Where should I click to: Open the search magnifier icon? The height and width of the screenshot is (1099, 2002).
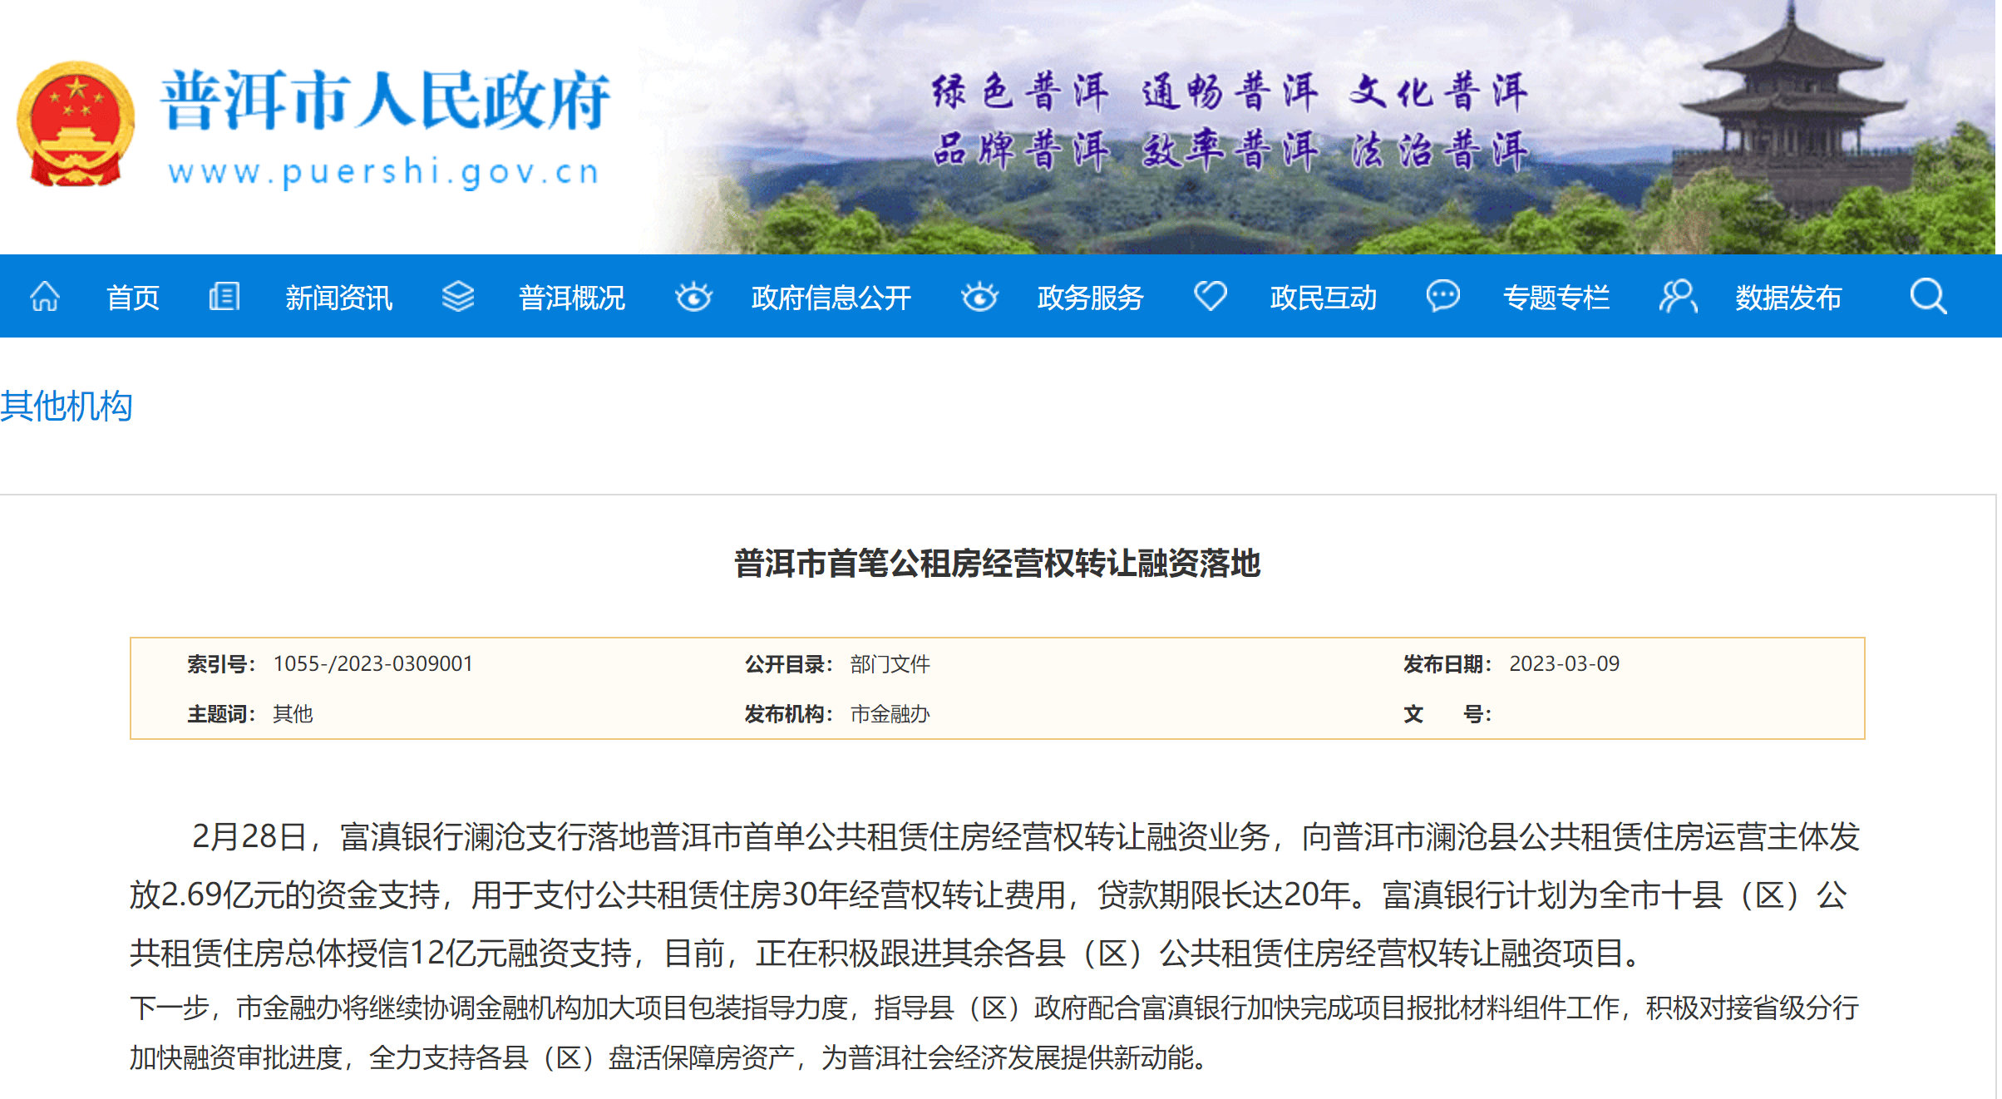point(1928,296)
